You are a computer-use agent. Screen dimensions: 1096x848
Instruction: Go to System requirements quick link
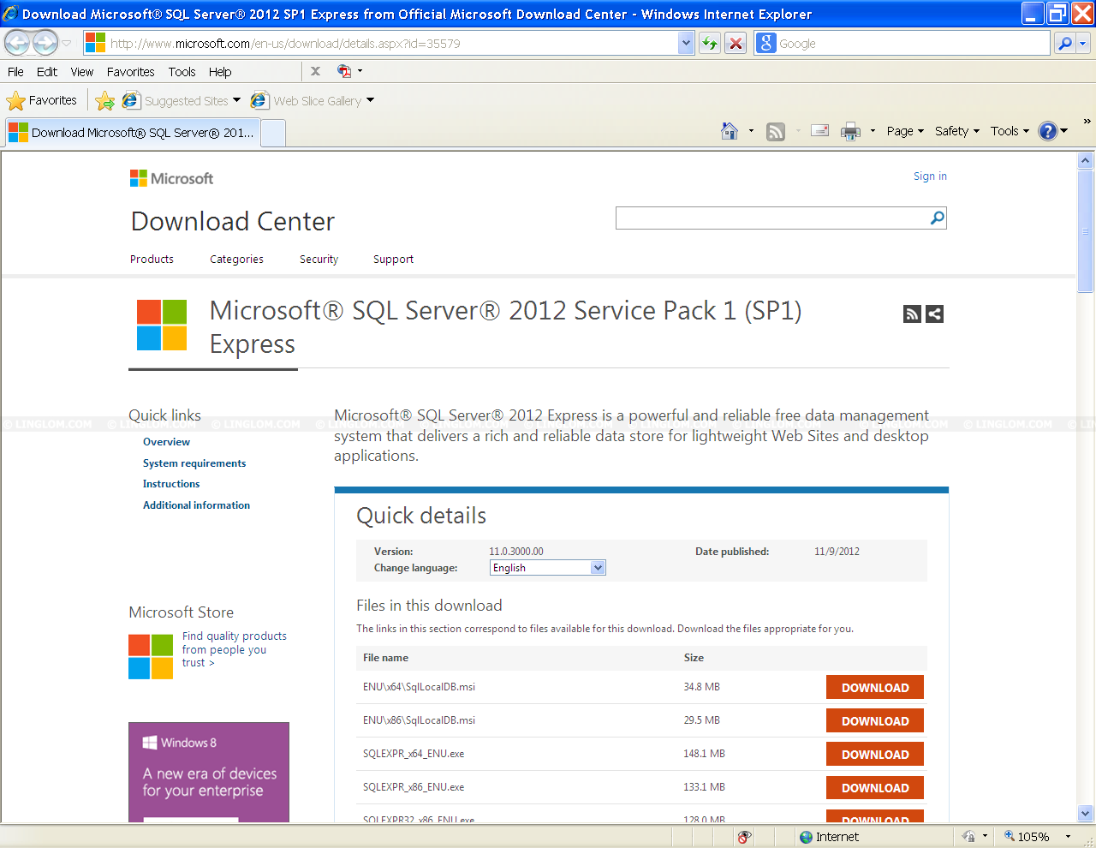click(x=194, y=463)
